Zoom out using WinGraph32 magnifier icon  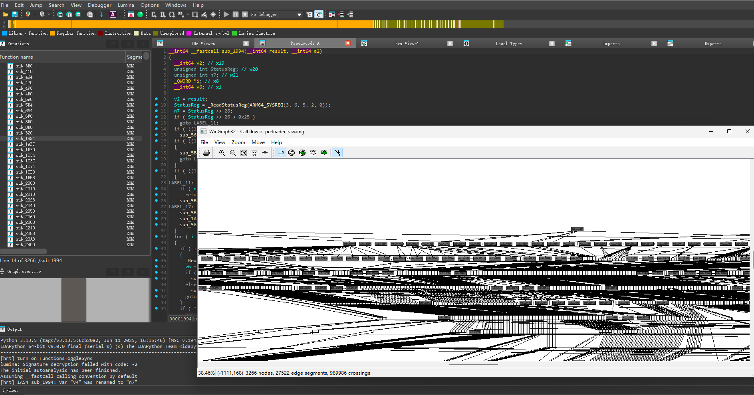point(233,153)
